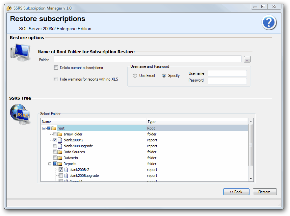Viewport: 290px width, 216px height.
Task: Click the Type column header
Action: pos(197,122)
